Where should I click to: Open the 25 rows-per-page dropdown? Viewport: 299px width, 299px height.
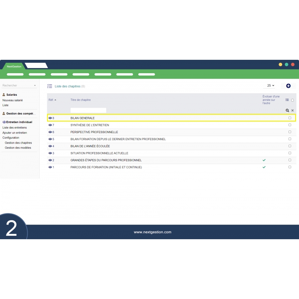point(271,86)
